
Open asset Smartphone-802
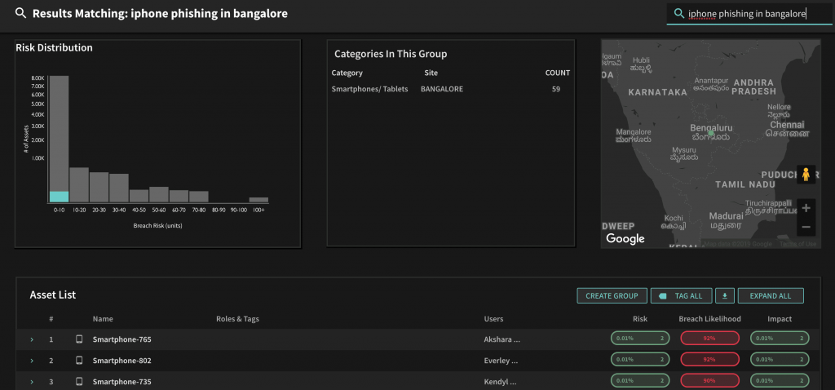tap(122, 361)
